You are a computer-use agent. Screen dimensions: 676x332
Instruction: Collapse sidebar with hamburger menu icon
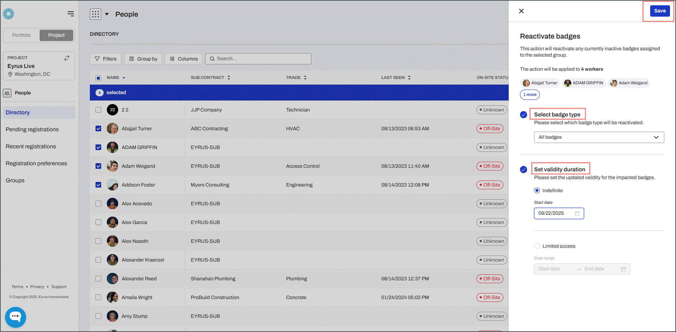coord(71,14)
